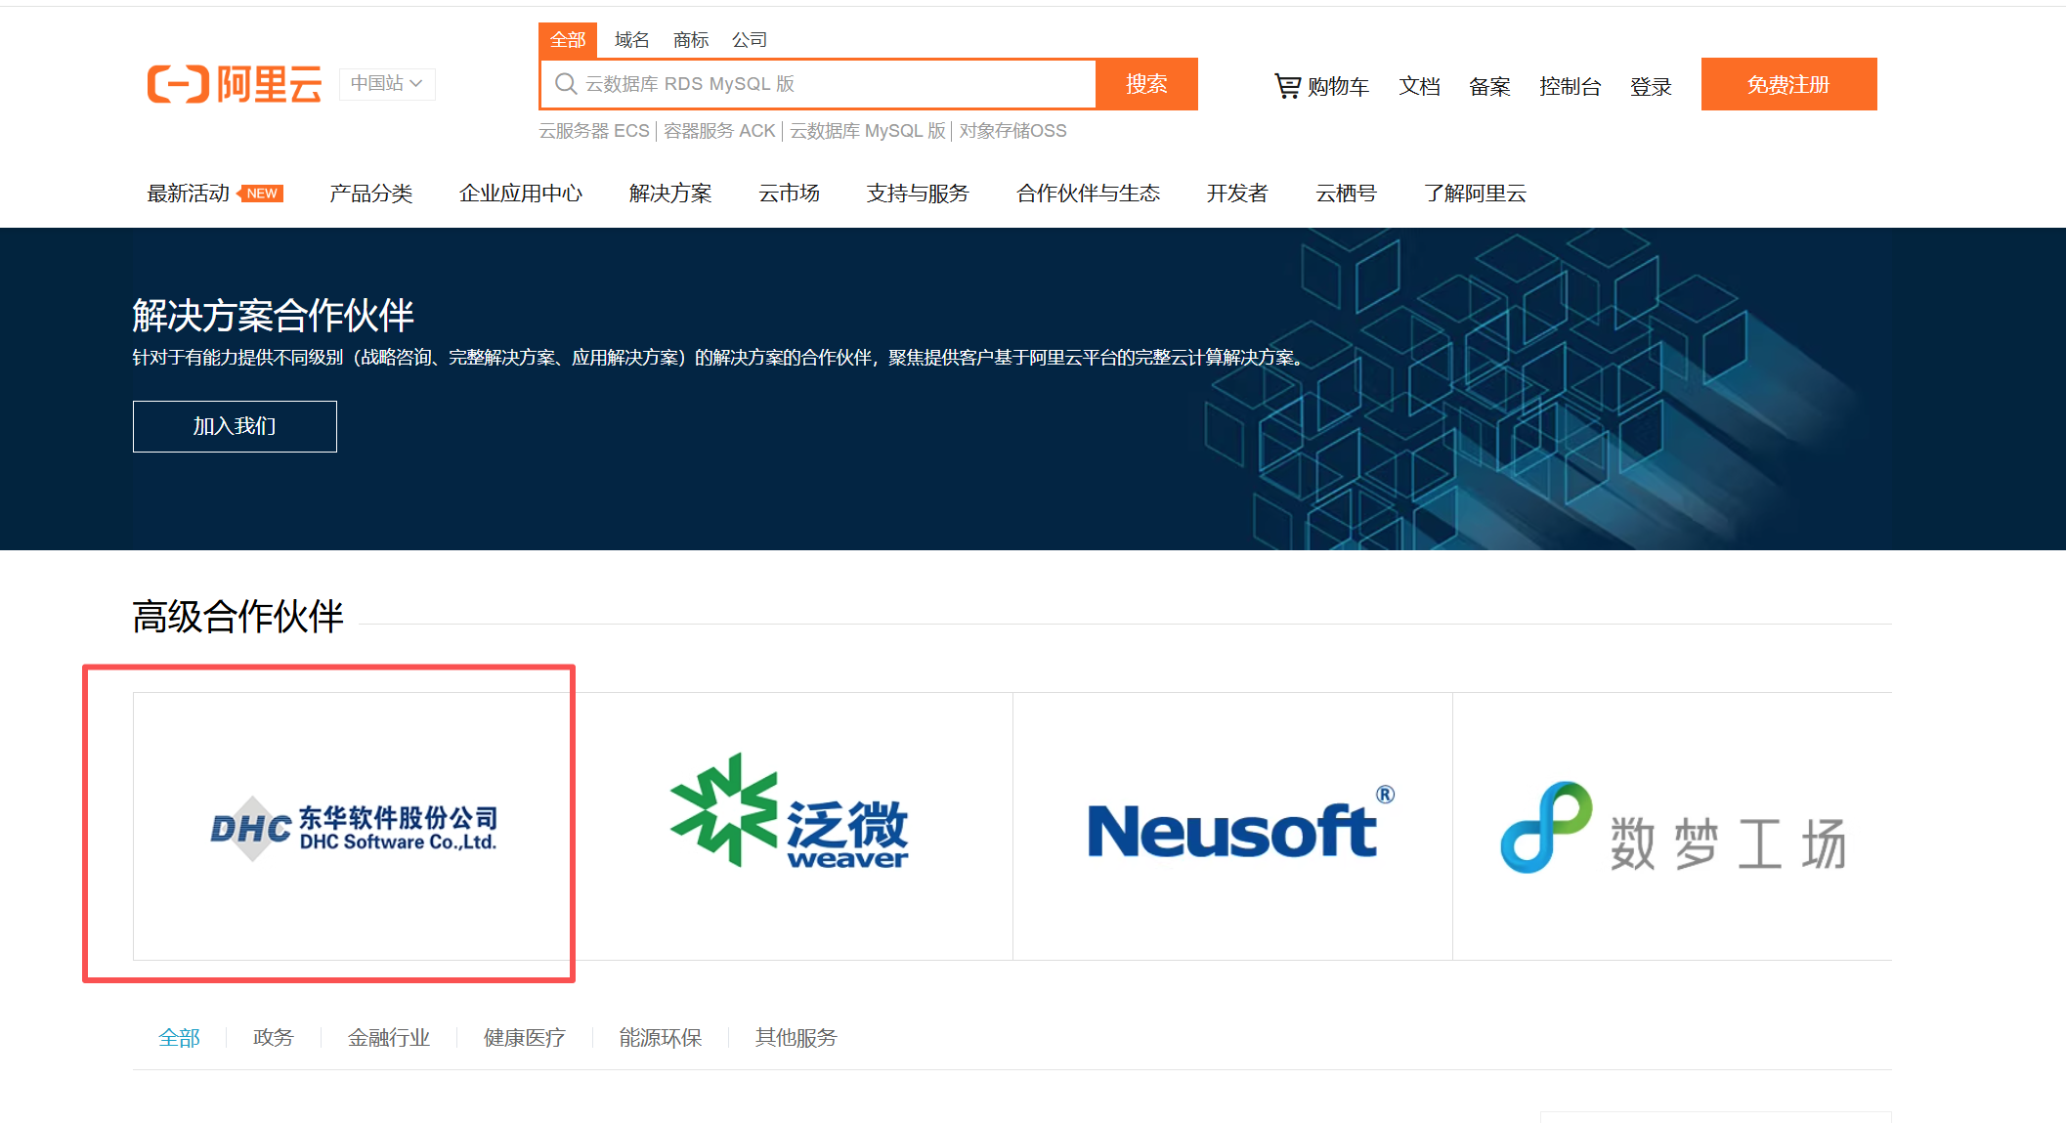Screen dimensions: 2066x1123
Task: Open the 开发者 menu
Action: pos(1236,194)
